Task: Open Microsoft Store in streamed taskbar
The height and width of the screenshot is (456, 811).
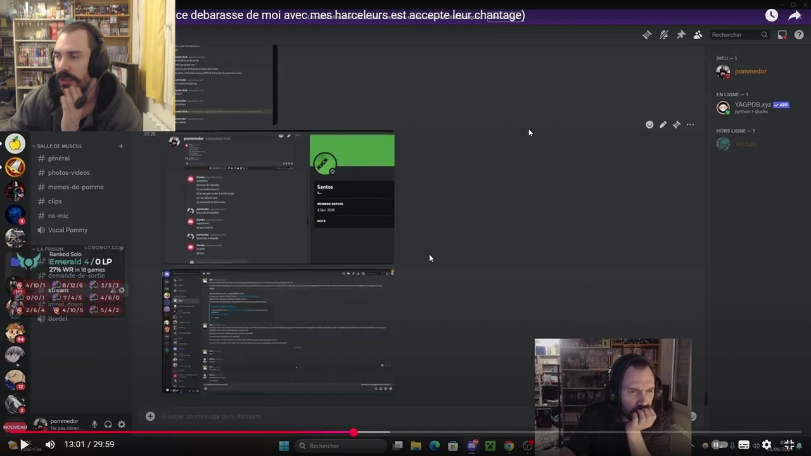Action: point(453,446)
